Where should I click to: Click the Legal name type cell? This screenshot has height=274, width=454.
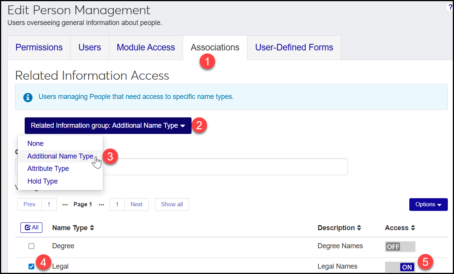point(60,266)
